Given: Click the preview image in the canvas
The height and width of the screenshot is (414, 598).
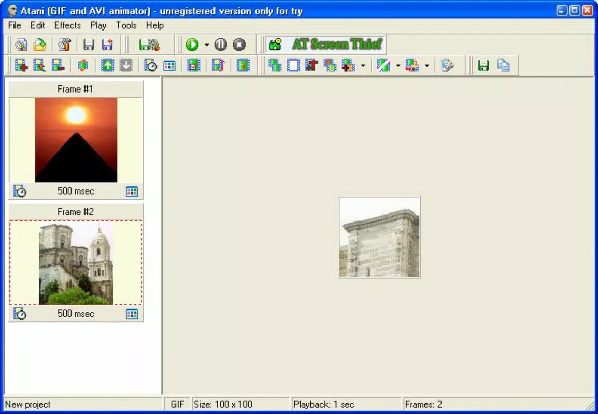Looking at the screenshot, I should click(379, 237).
